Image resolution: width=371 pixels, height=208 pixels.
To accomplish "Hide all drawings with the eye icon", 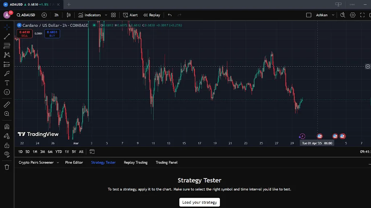I will [7, 154].
